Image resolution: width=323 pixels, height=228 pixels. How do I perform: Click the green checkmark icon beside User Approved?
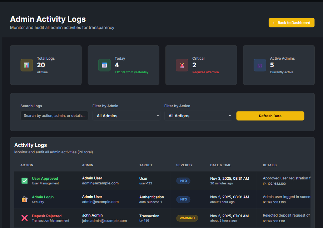point(24,180)
